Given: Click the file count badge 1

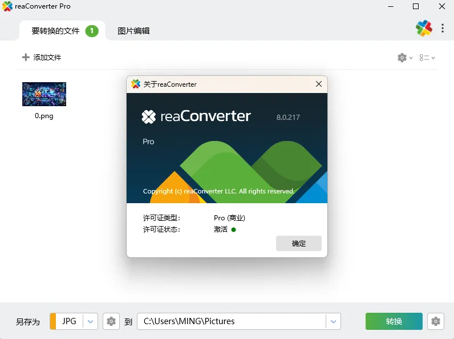Looking at the screenshot, I should (92, 31).
